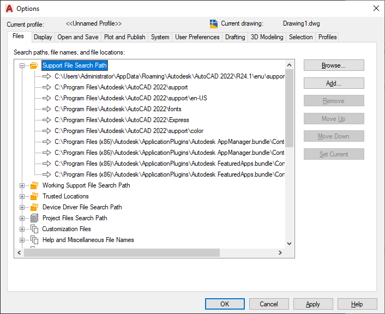Click the Add... button
This screenshot has height=314, width=385.
point(334,83)
